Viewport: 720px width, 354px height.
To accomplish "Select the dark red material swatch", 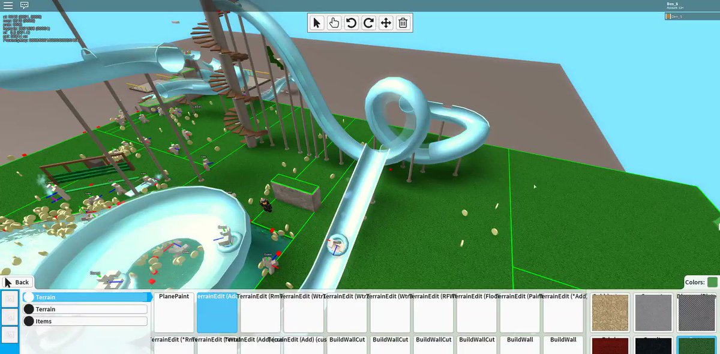I will [610, 345].
